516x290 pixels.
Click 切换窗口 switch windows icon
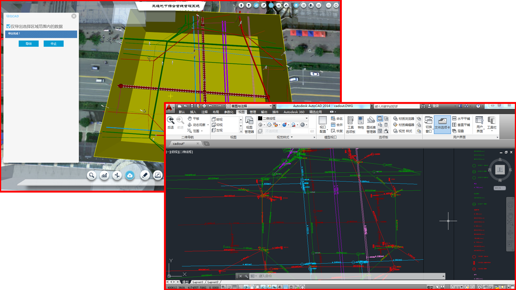coord(429,125)
